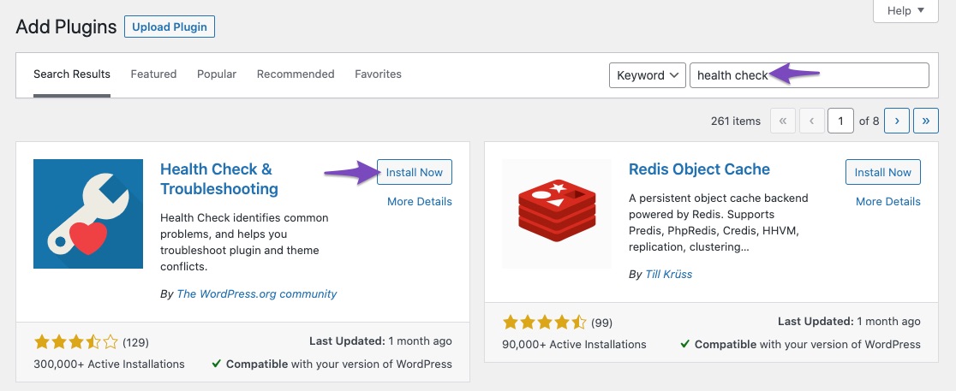Open the Health Check wrench plugin icon
Viewport: 956px width, 391px height.
(x=87, y=214)
